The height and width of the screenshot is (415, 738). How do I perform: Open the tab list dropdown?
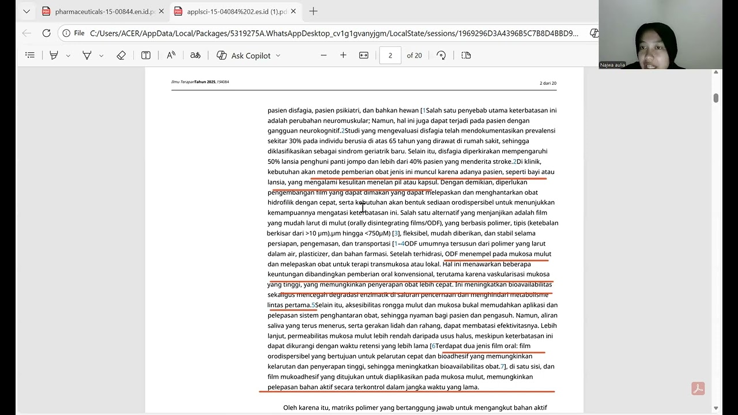click(27, 11)
